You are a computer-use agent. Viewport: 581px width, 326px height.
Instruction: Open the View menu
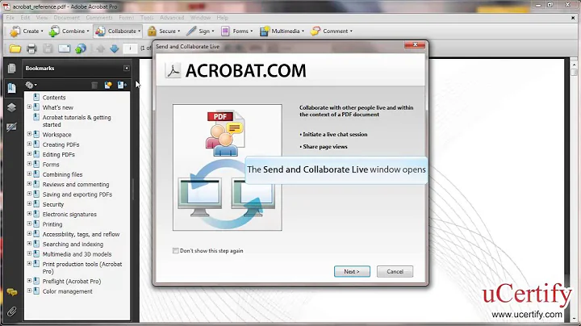pyautogui.click(x=42, y=18)
